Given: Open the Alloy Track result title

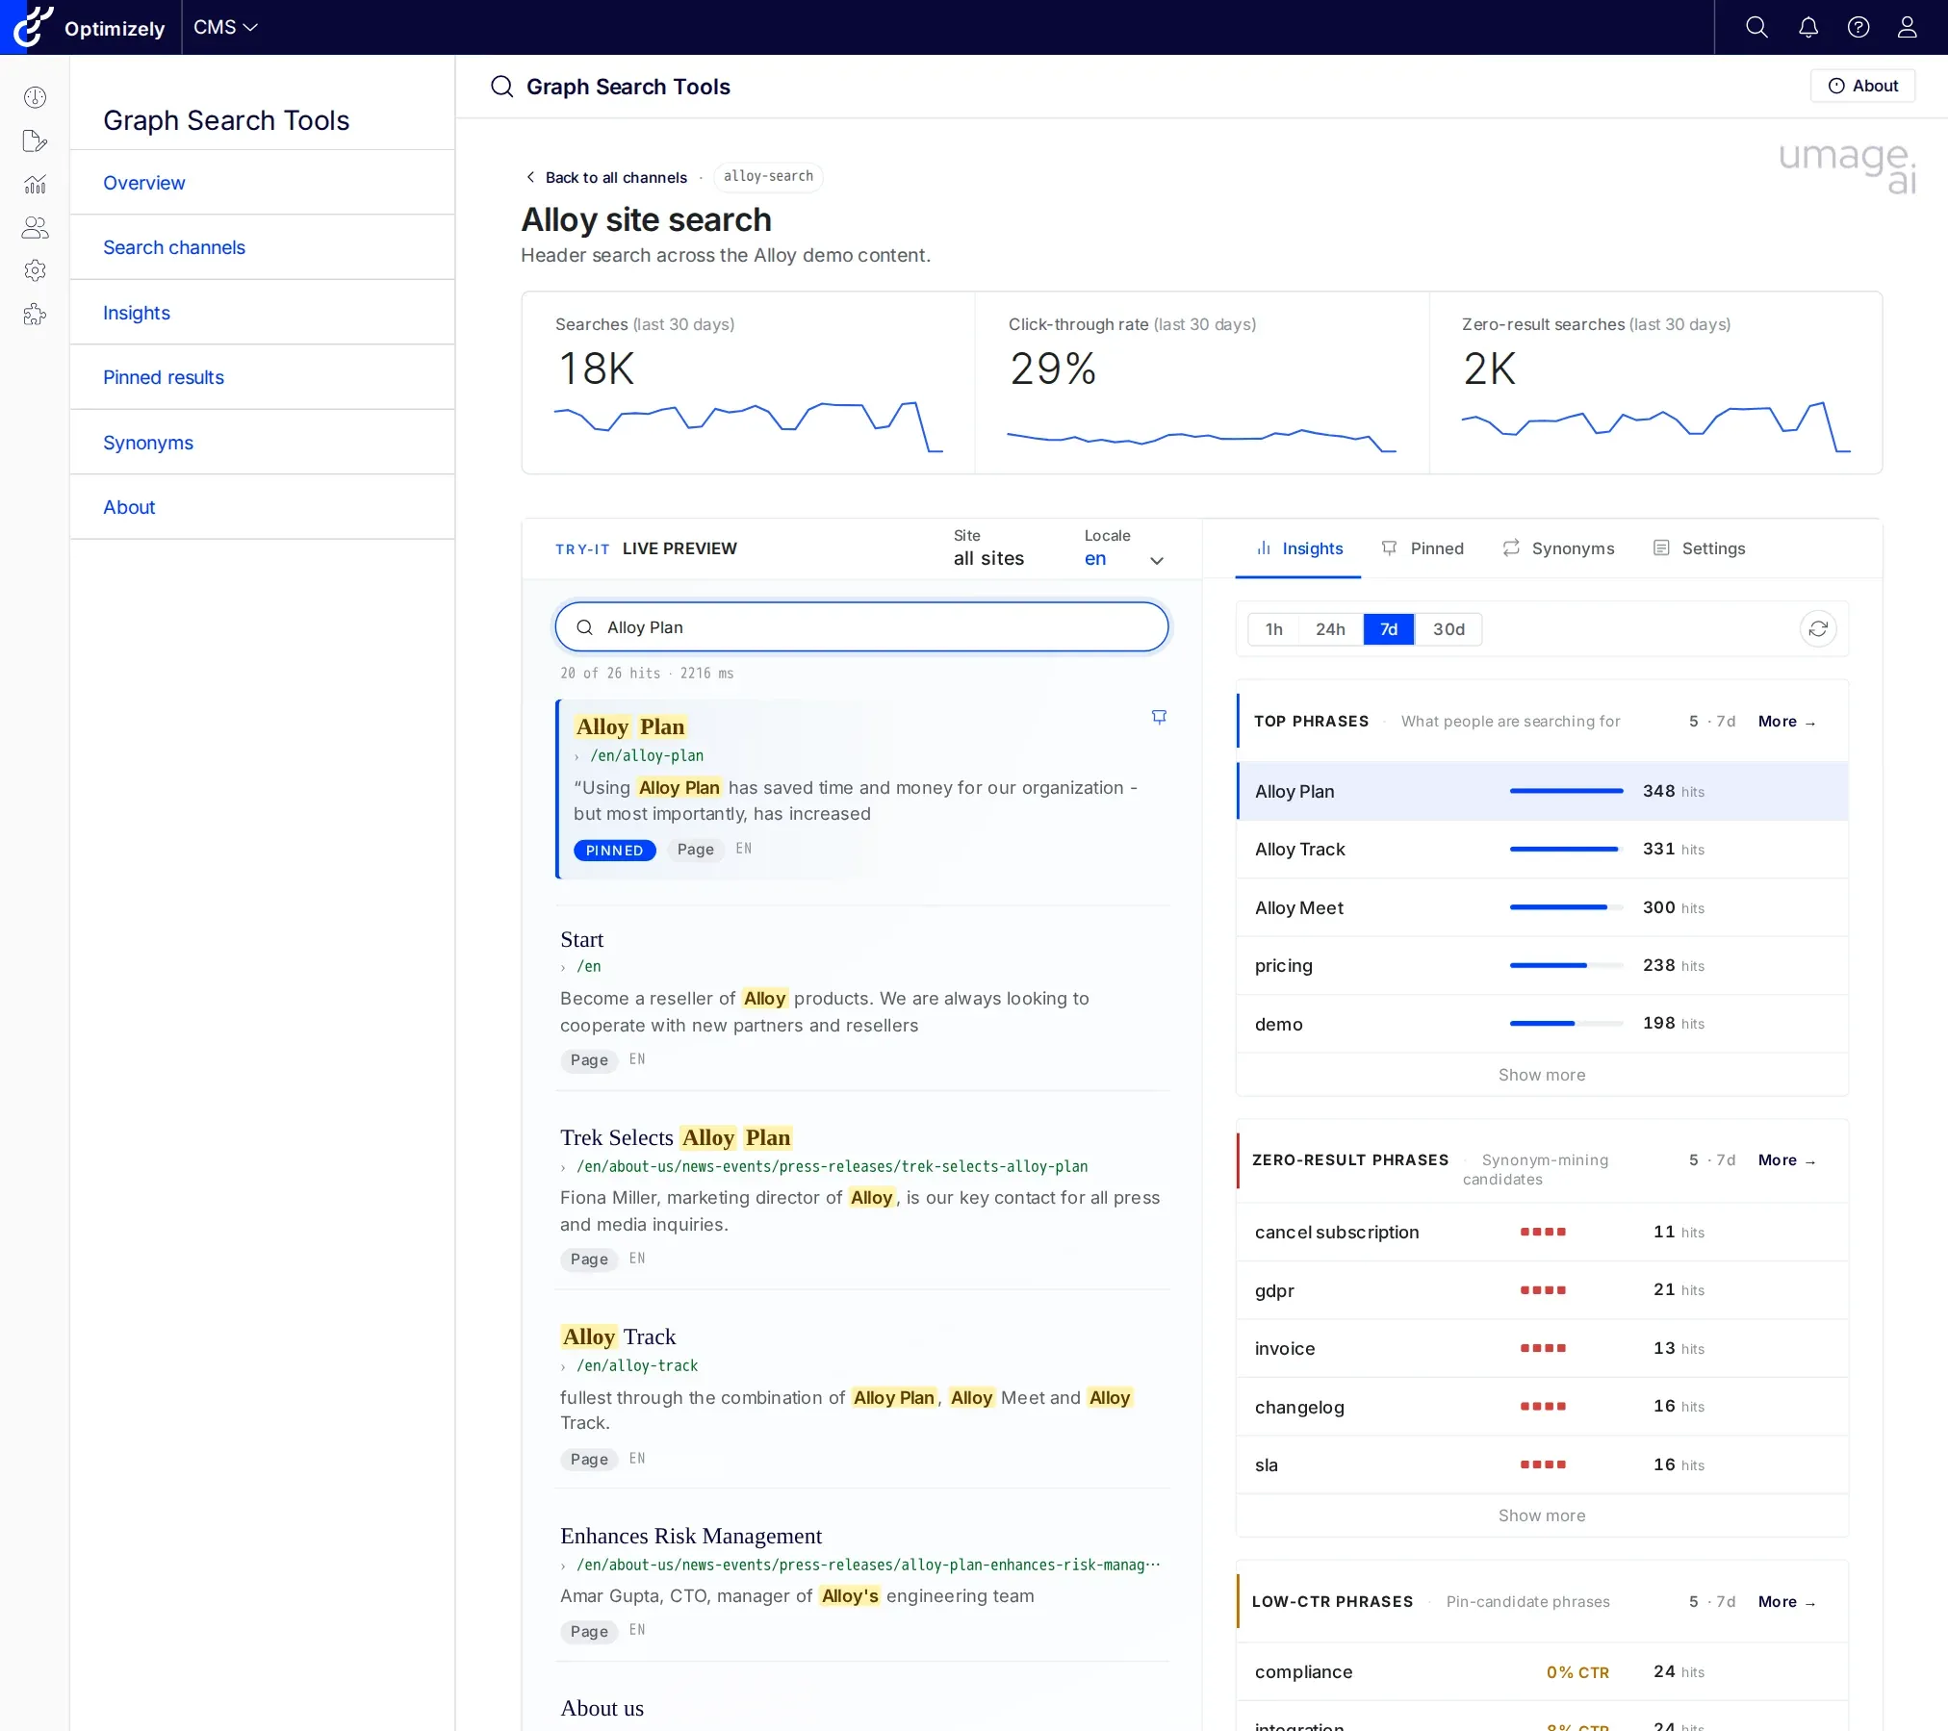Looking at the screenshot, I should pos(618,1336).
